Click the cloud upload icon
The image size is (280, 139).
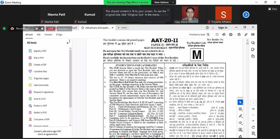(224, 35)
